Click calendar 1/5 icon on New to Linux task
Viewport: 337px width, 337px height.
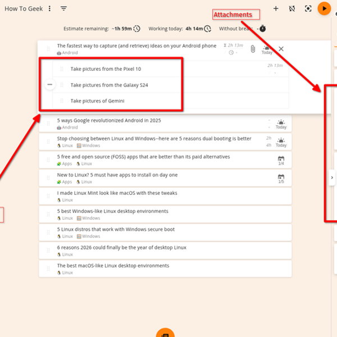pyautogui.click(x=281, y=179)
